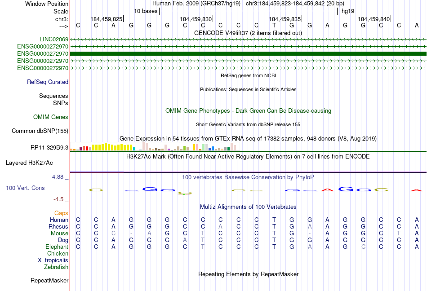Select the Rhesus alignment row label

tap(58, 226)
